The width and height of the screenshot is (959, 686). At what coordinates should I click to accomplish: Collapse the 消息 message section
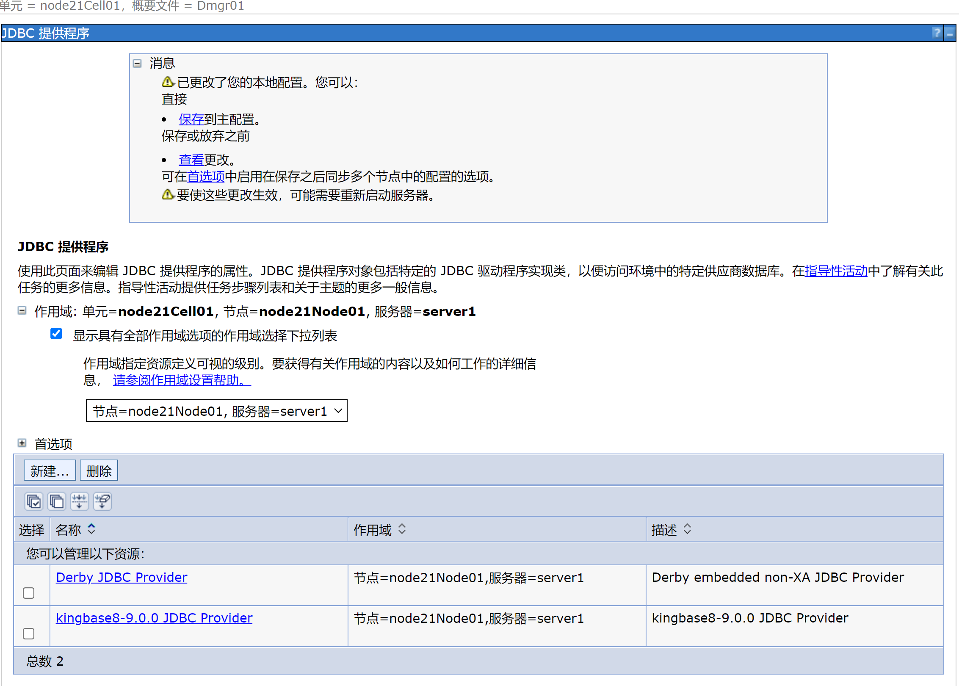(x=137, y=64)
